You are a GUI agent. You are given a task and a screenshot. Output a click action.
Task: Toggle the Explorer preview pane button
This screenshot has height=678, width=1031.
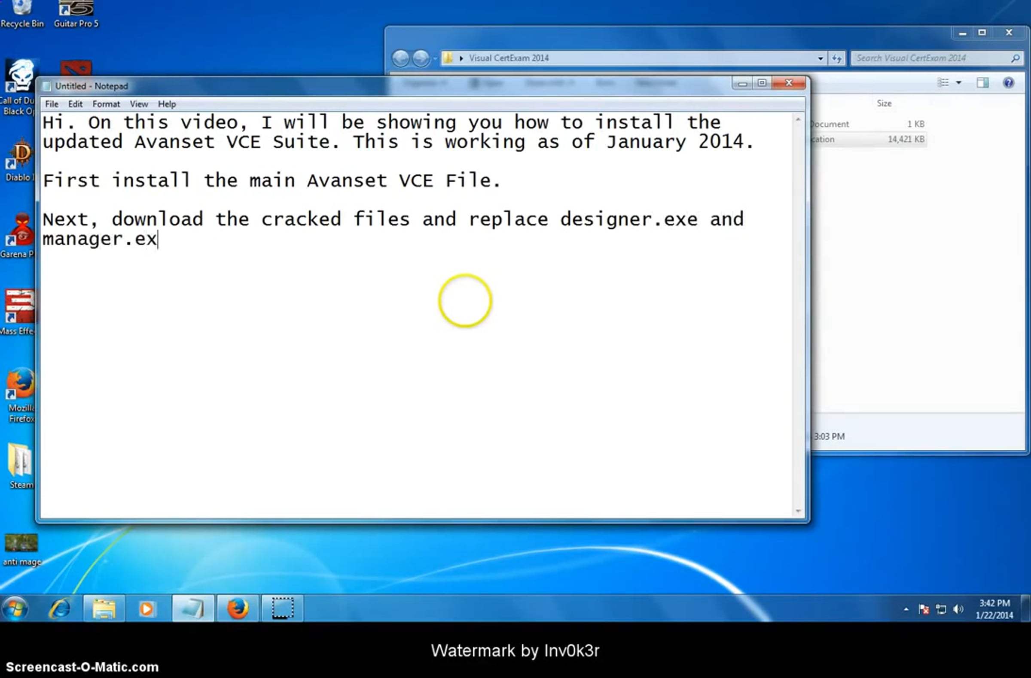coord(982,83)
